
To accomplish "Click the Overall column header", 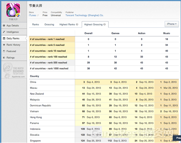I will (x=89, y=33).
